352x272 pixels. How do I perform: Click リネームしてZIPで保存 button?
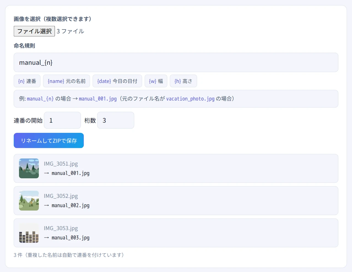tap(49, 141)
